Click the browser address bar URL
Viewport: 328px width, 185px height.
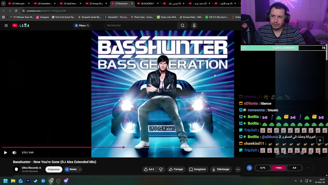pos(46,11)
